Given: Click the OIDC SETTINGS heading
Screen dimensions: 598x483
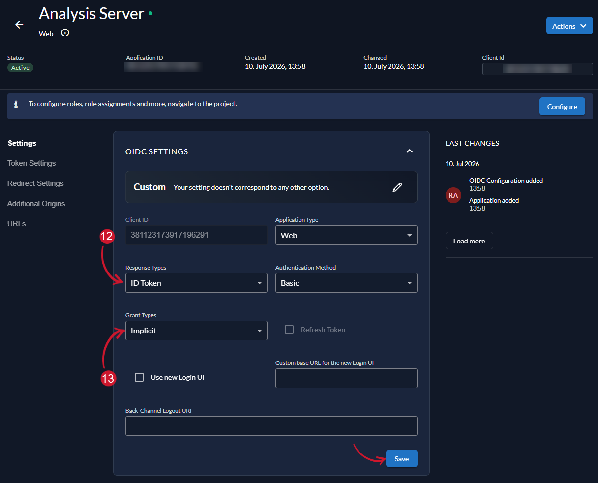Looking at the screenshot, I should [157, 151].
